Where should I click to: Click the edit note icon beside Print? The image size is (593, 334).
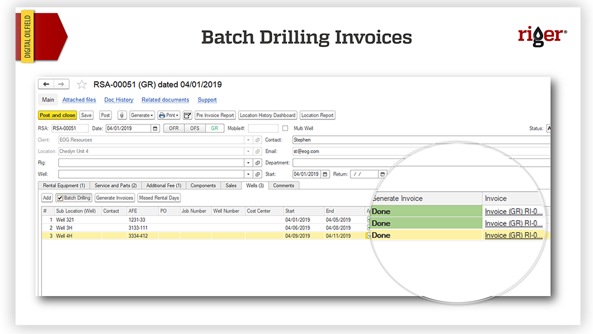pyautogui.click(x=187, y=115)
